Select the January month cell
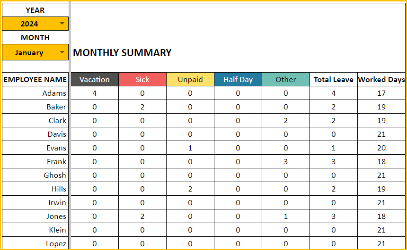Image resolution: width=407 pixels, height=250 pixels. tap(35, 52)
